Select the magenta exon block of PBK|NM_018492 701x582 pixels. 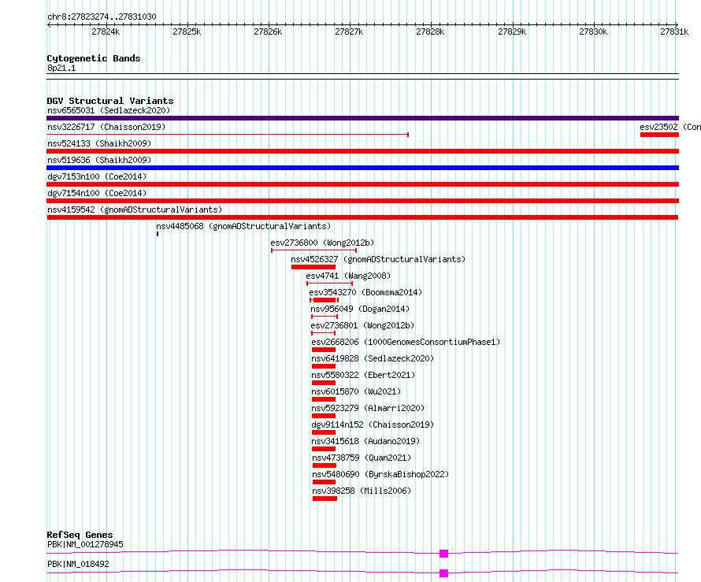pos(444,573)
